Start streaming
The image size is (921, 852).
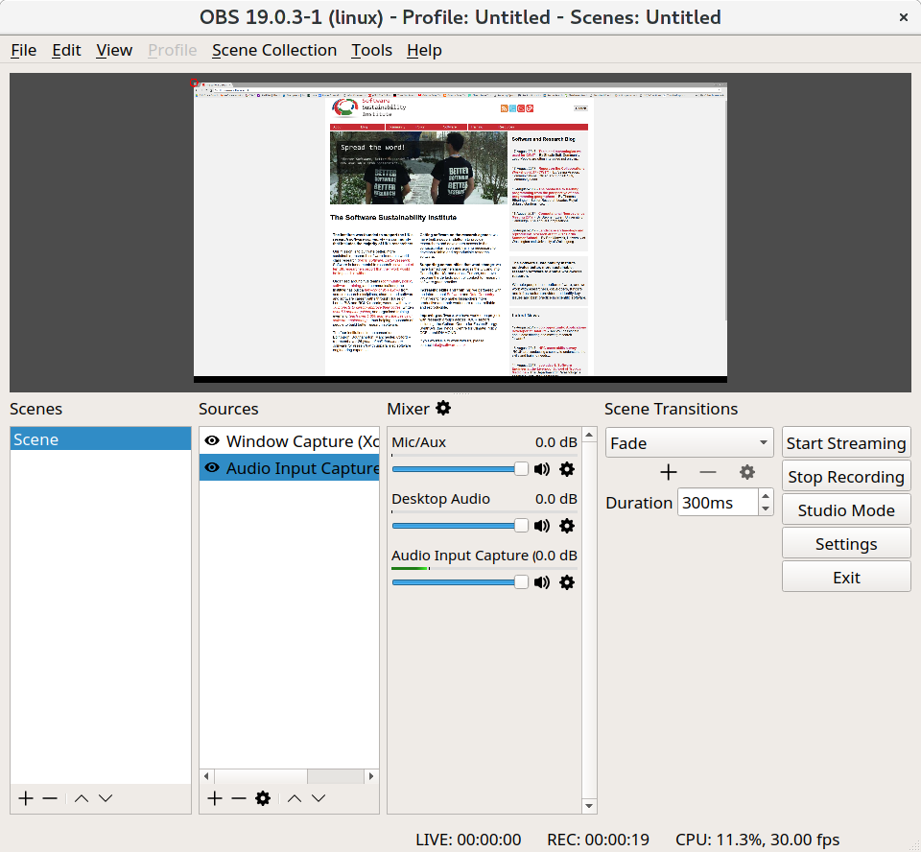click(x=846, y=442)
